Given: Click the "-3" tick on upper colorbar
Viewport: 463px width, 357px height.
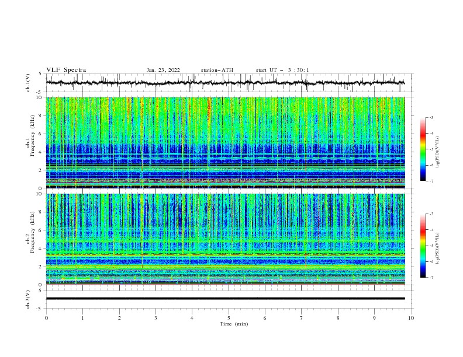Looking at the screenshot, I should point(431,117).
